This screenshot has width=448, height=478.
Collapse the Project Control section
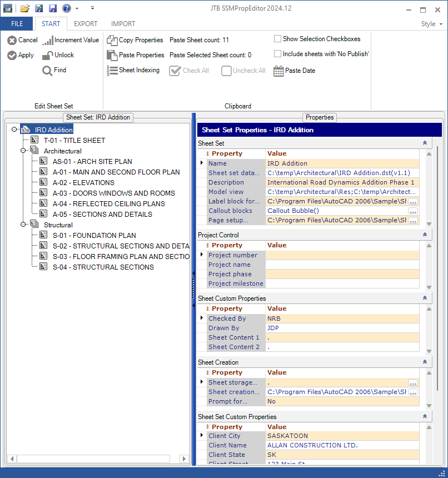click(x=425, y=235)
